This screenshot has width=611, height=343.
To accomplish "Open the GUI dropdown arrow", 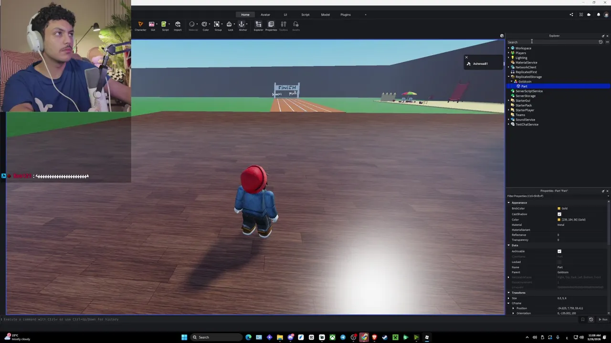I will click(157, 24).
